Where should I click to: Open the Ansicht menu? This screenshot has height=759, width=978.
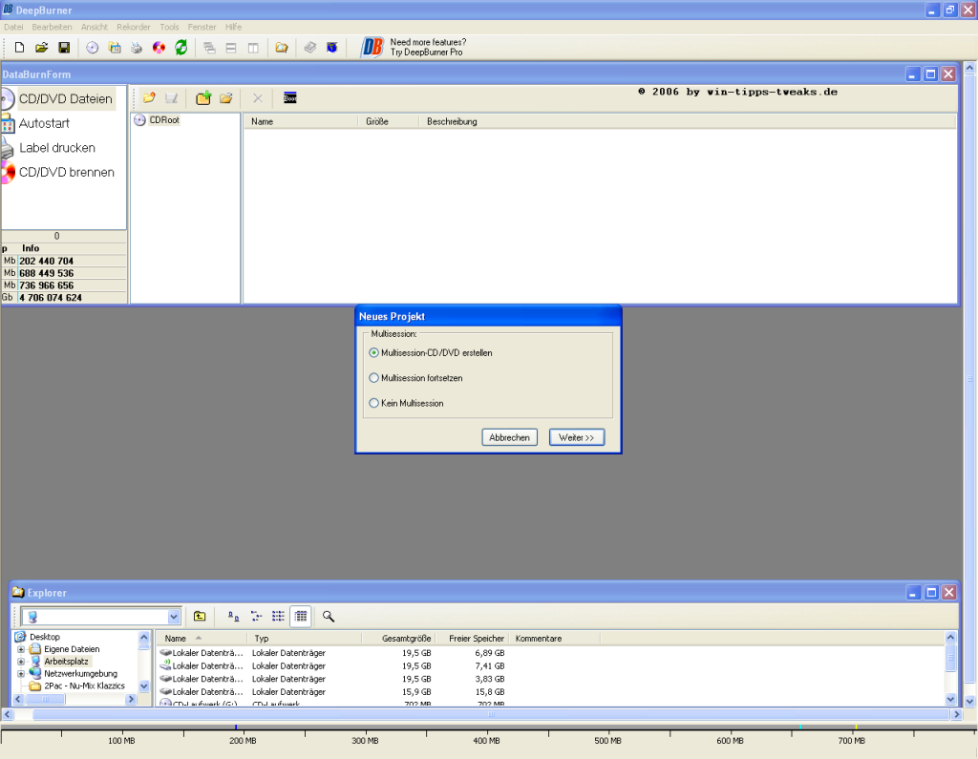pos(95,27)
